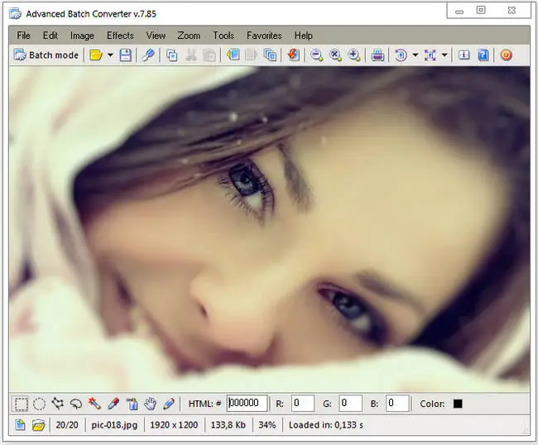The width and height of the screenshot is (538, 445).
Task: Select the magic wand tool
Action: (x=94, y=404)
